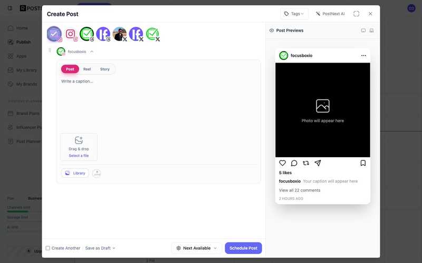Screen dimensions: 422x263
Task: Click the 2 HOURS AGO timestamp
Action: (291, 199)
